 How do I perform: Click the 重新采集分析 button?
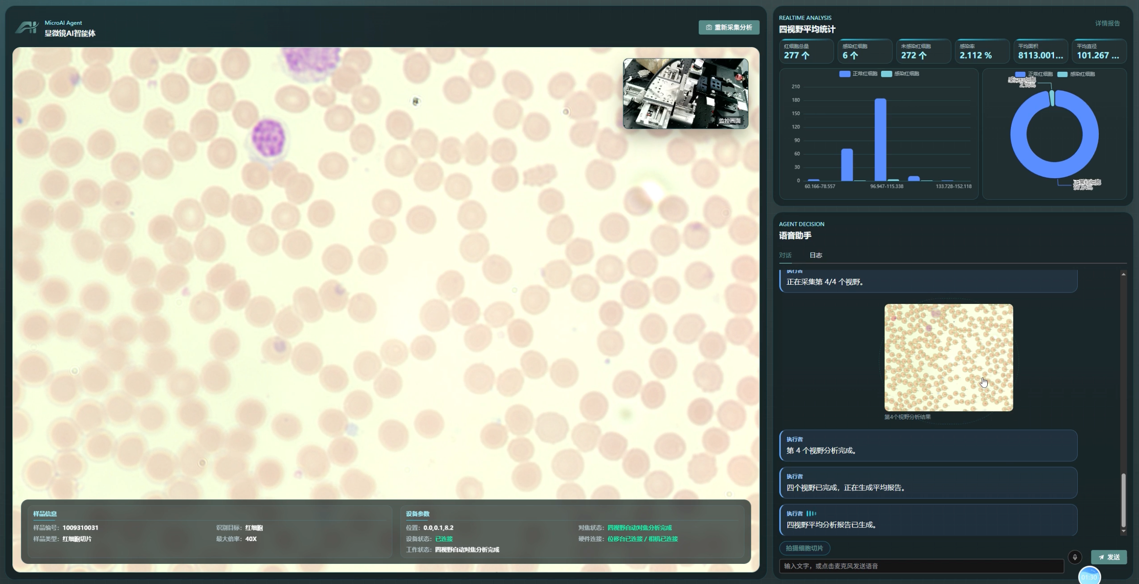coord(728,27)
